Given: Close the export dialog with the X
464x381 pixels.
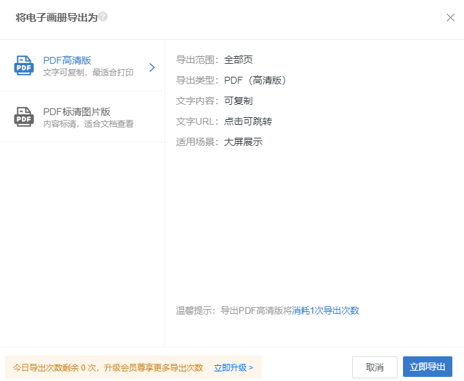Looking at the screenshot, I should [x=450, y=17].
